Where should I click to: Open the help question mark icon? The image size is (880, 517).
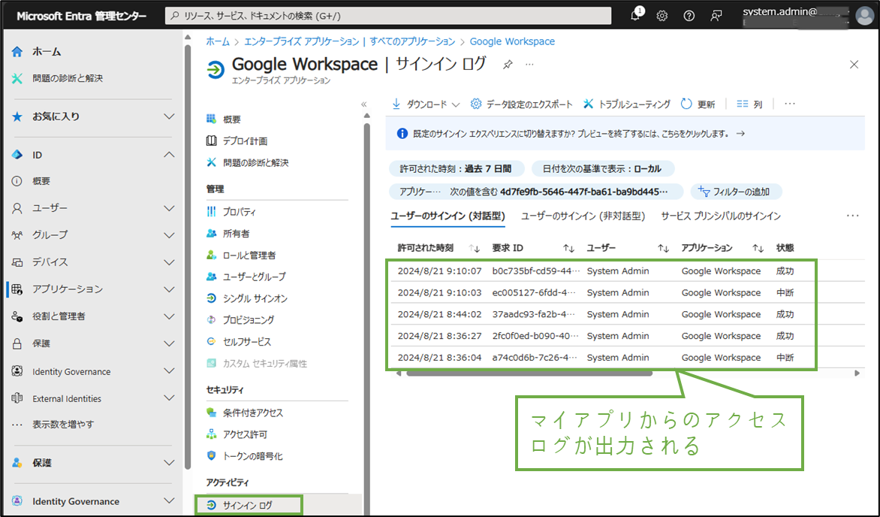(x=689, y=16)
